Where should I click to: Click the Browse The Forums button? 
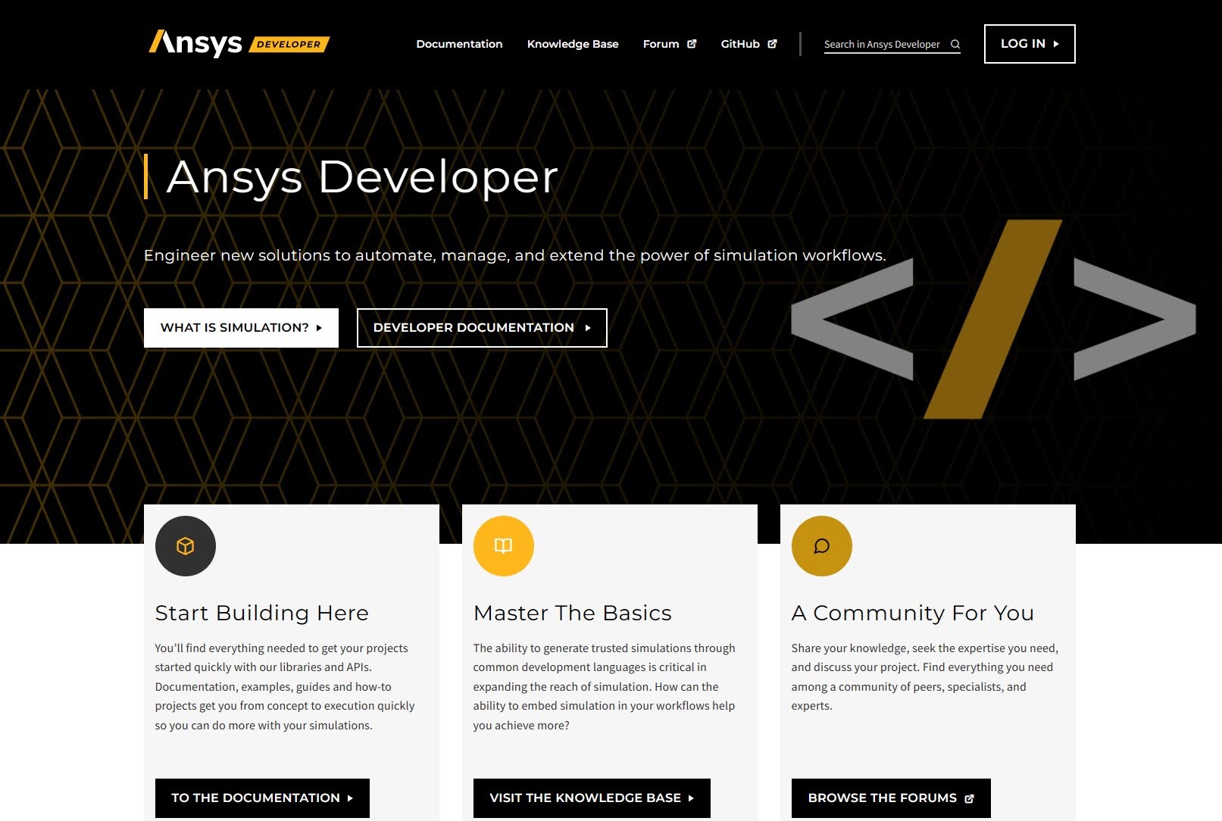point(891,798)
